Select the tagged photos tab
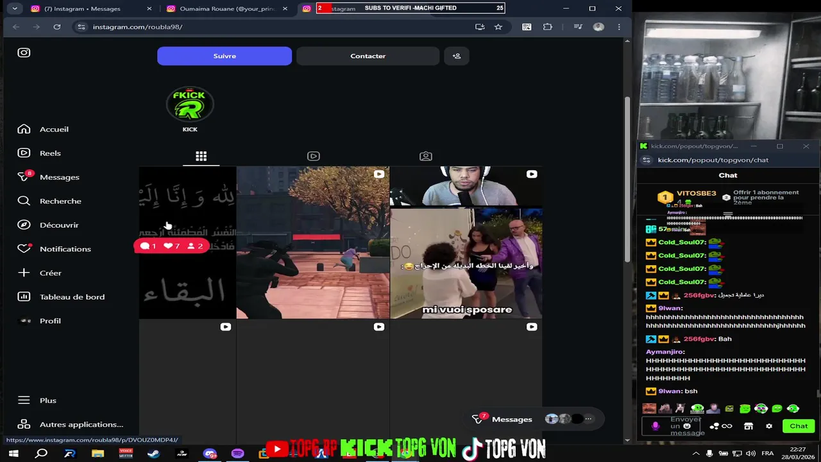821x462 pixels. pos(426,156)
